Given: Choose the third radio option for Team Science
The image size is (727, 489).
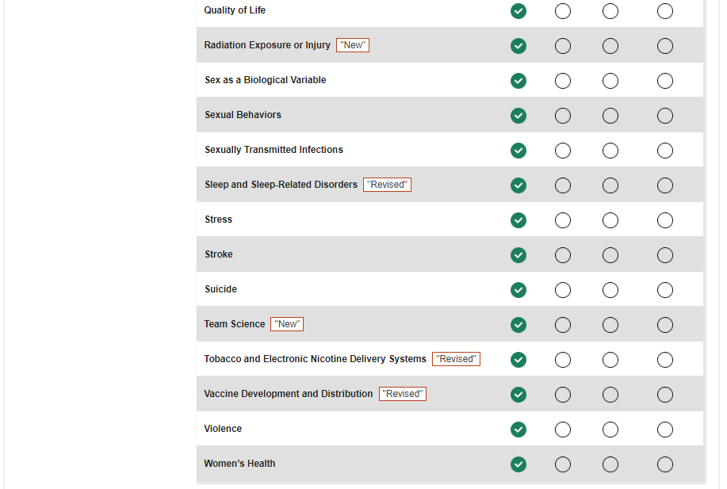Looking at the screenshot, I should pos(610,325).
